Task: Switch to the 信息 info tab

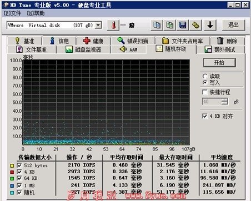Action: [59, 41]
